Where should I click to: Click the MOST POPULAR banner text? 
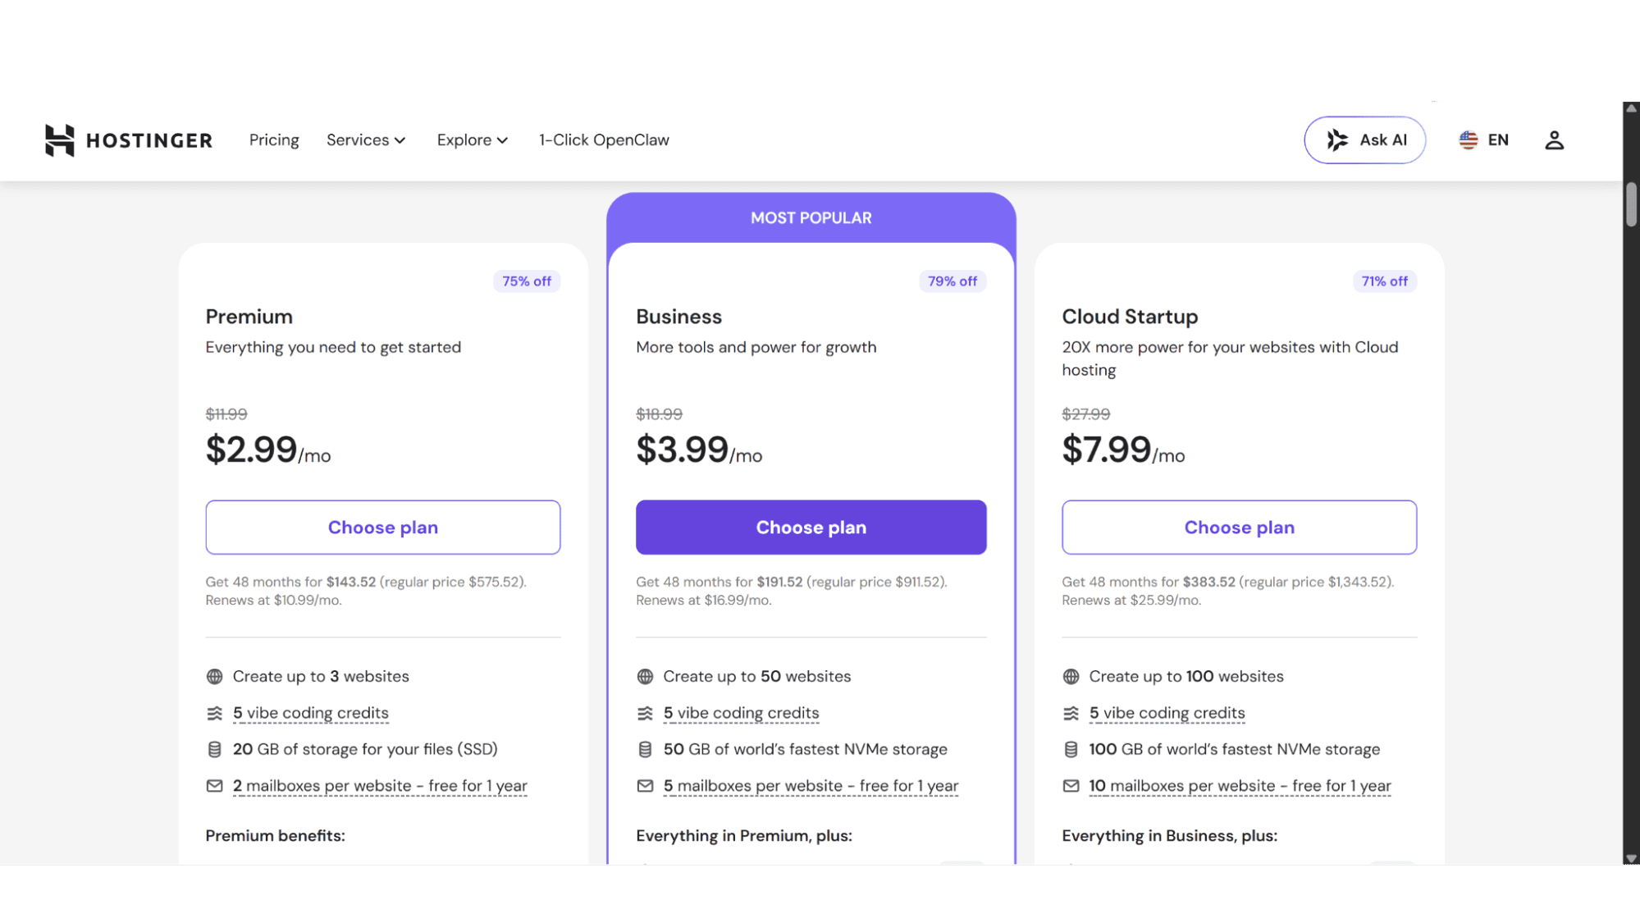pyautogui.click(x=811, y=218)
